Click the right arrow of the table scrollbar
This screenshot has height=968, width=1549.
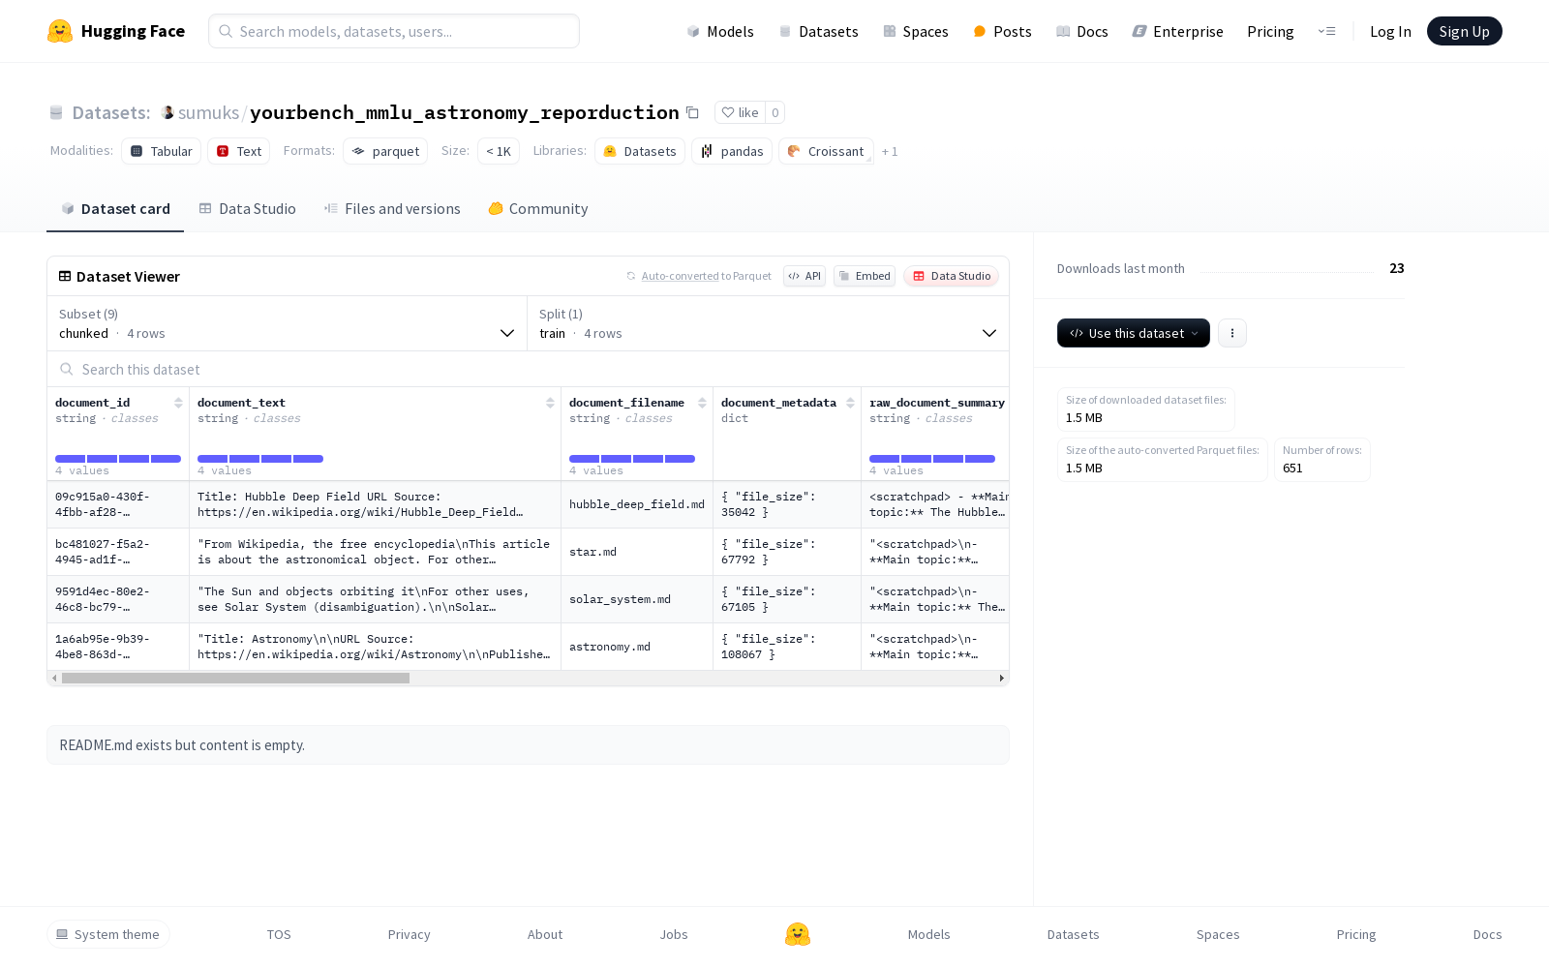pos(1001,679)
